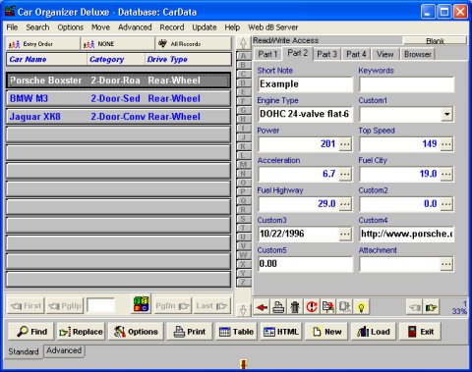Select the Jaguar XK8 record row
Screen dimensions: 472x372
coord(118,117)
